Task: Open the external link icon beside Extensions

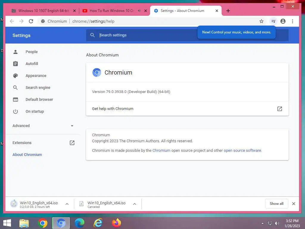Action: point(72,143)
